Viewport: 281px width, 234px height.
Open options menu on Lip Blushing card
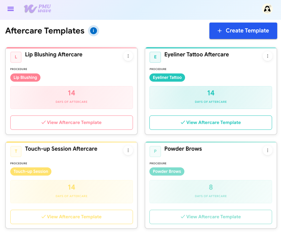pyautogui.click(x=128, y=56)
